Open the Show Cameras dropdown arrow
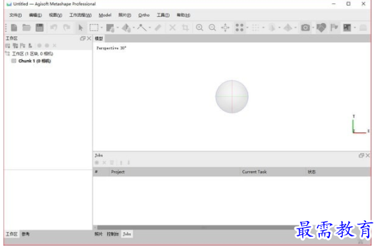 [x=313, y=27]
